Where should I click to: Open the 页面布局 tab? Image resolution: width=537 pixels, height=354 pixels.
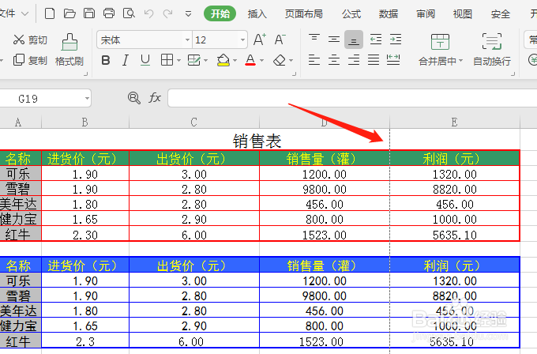pyautogui.click(x=304, y=14)
